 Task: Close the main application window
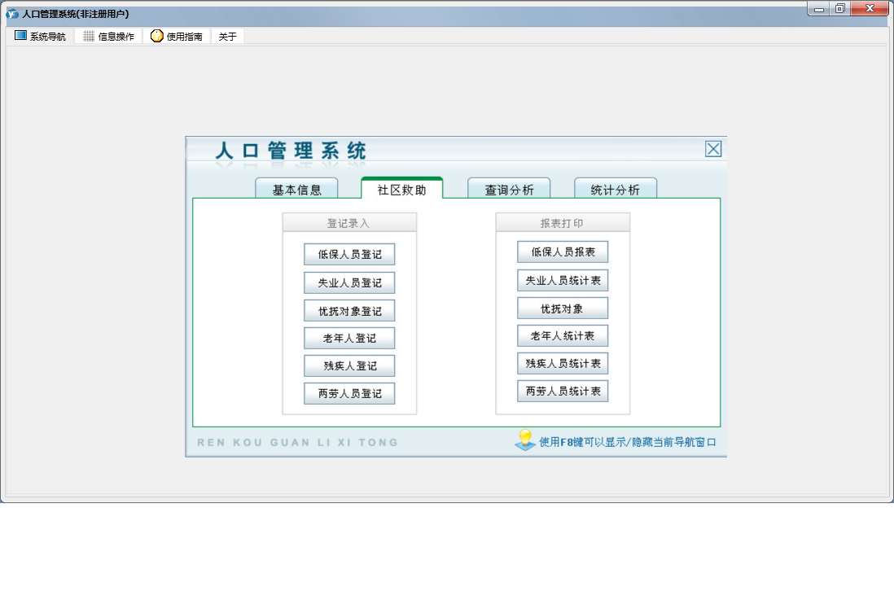point(870,9)
